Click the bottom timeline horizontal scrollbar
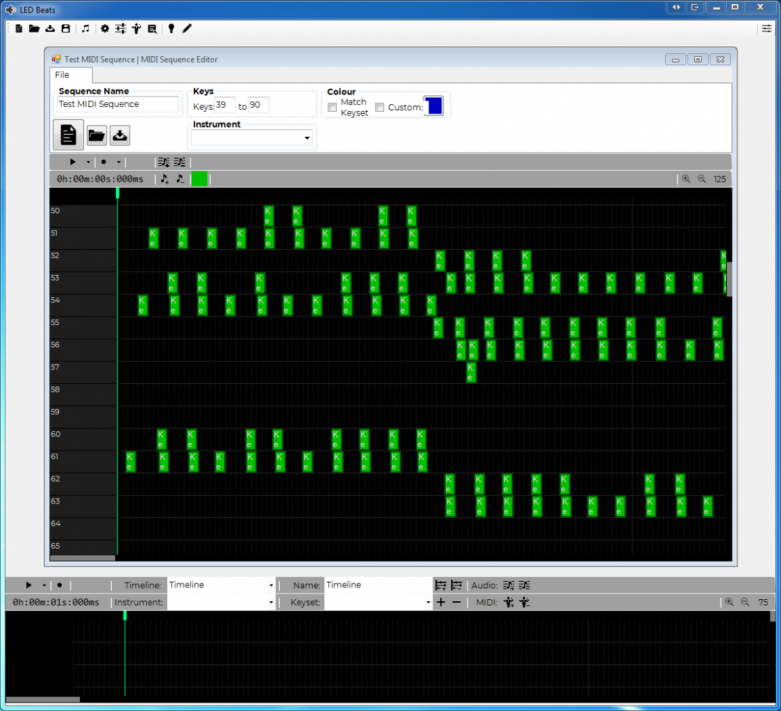 [x=43, y=699]
